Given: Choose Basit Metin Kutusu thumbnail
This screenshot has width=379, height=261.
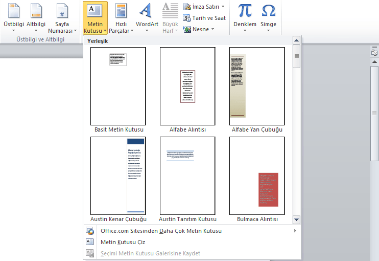Looking at the screenshot, I should click(x=119, y=86).
